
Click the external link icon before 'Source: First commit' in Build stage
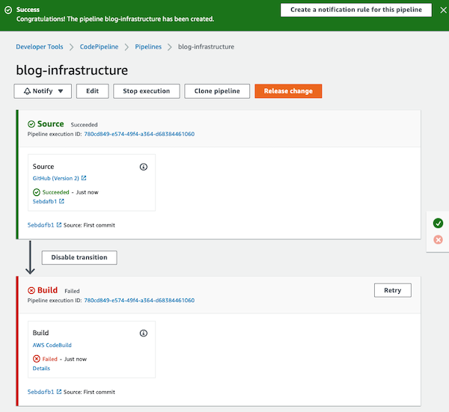pyautogui.click(x=59, y=392)
